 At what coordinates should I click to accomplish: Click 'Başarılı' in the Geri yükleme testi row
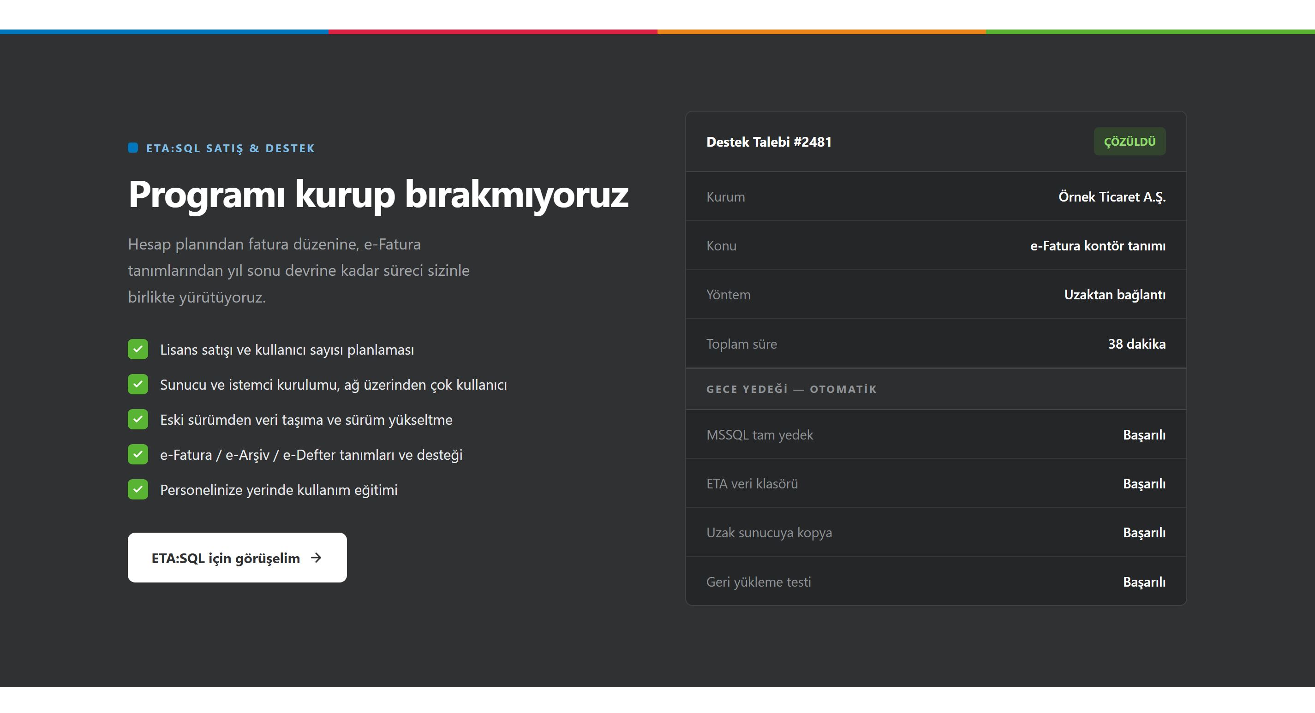click(1144, 582)
